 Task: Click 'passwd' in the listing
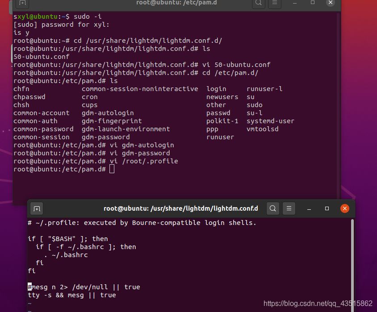tap(218, 113)
